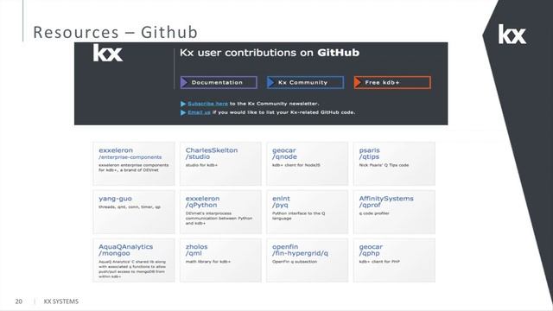Viewport: 553px width, 311px height.
Task: Click the Kx logo in the GitHub banner
Action: (108, 53)
